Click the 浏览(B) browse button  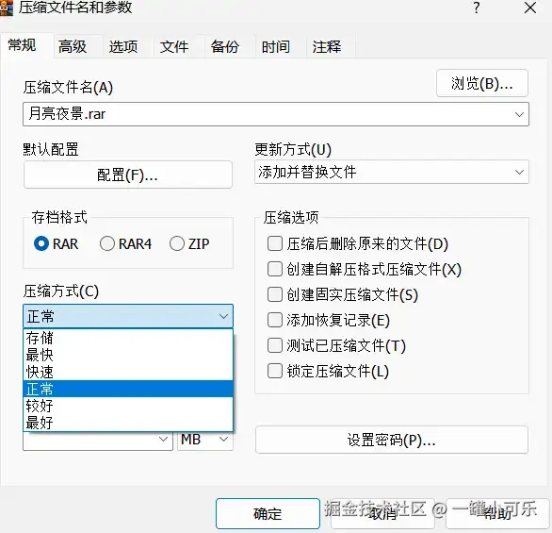[x=482, y=84]
